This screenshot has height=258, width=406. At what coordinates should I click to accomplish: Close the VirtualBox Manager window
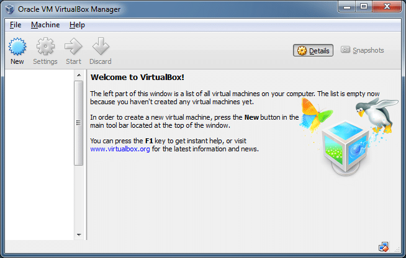pyautogui.click(x=387, y=7)
